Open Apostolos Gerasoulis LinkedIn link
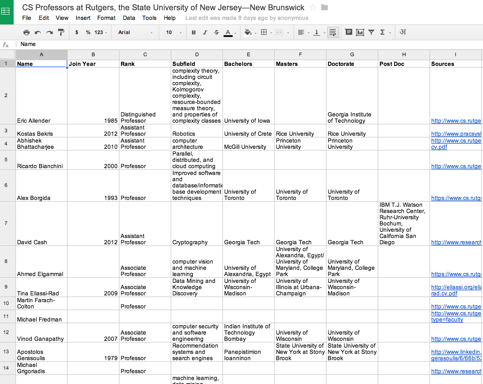The width and height of the screenshot is (483, 384). [456, 355]
